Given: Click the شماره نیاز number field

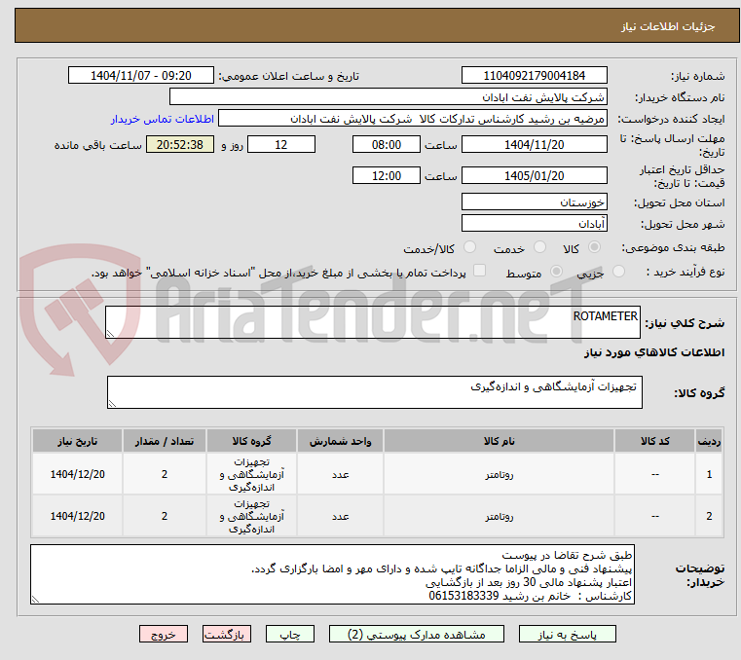Looking at the screenshot, I should [x=534, y=76].
